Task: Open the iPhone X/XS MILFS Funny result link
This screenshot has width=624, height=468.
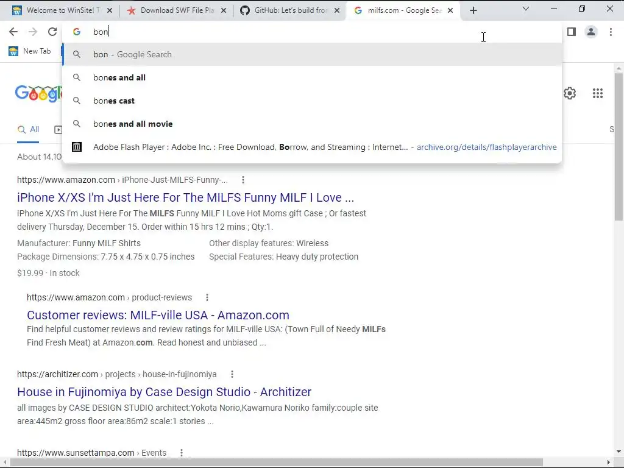Action: [x=185, y=197]
